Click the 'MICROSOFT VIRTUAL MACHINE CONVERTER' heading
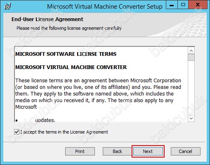Screen dimensions: 210x165 [71, 67]
